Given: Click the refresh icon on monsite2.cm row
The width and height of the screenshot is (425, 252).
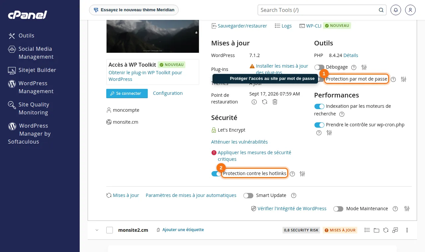Looking at the screenshot, I should click(386, 230).
